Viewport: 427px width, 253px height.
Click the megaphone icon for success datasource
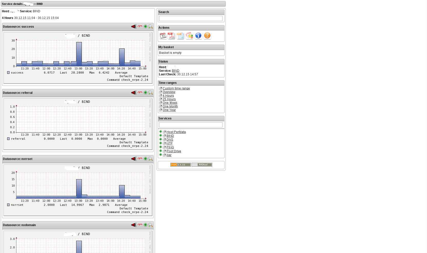coord(133,27)
